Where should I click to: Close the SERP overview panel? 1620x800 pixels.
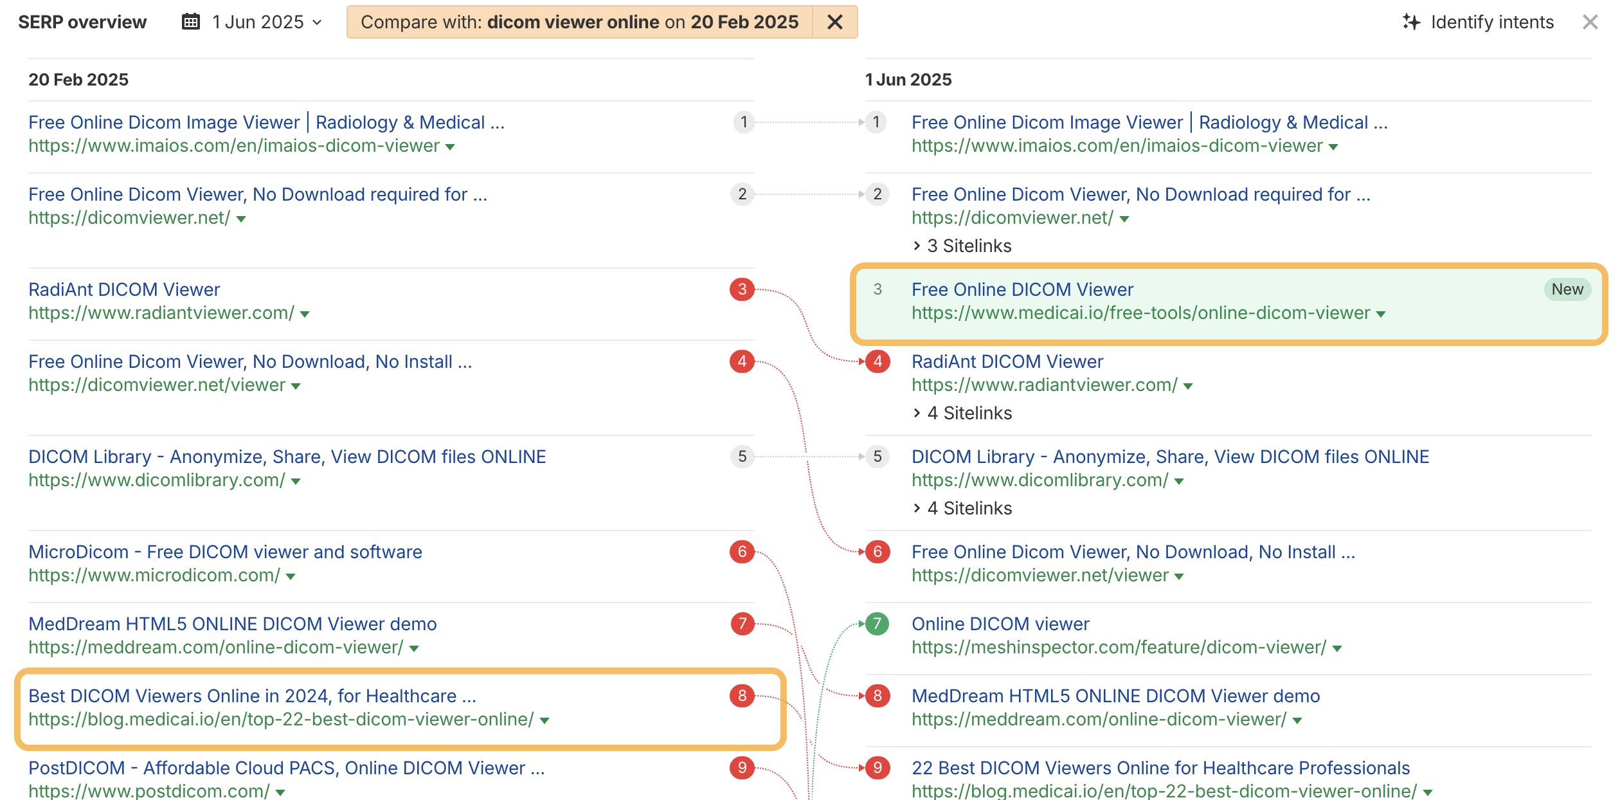click(1590, 22)
